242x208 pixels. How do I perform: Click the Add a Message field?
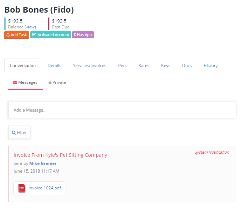coord(122,110)
